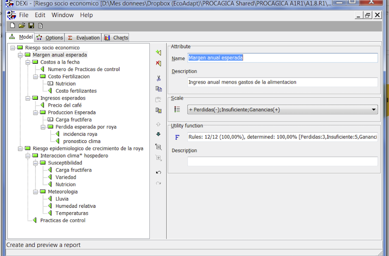Click the copy attribute icon
Image resolution: width=389 pixels, height=256 pixels.
pos(158,89)
